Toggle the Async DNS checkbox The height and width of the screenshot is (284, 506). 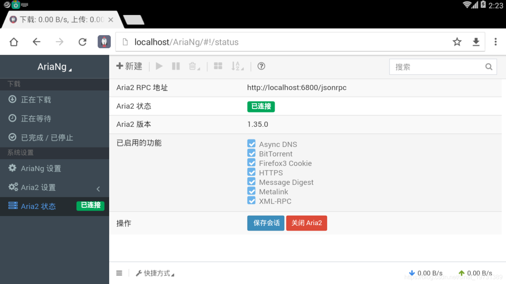coord(251,144)
